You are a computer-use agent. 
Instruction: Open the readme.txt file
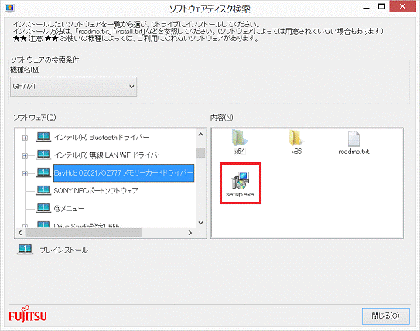point(353,142)
